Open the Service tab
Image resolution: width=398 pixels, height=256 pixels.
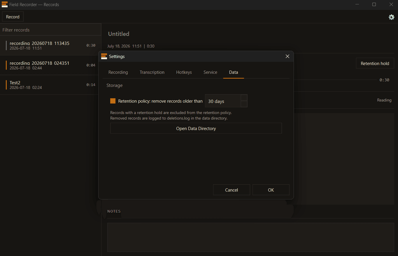(210, 72)
